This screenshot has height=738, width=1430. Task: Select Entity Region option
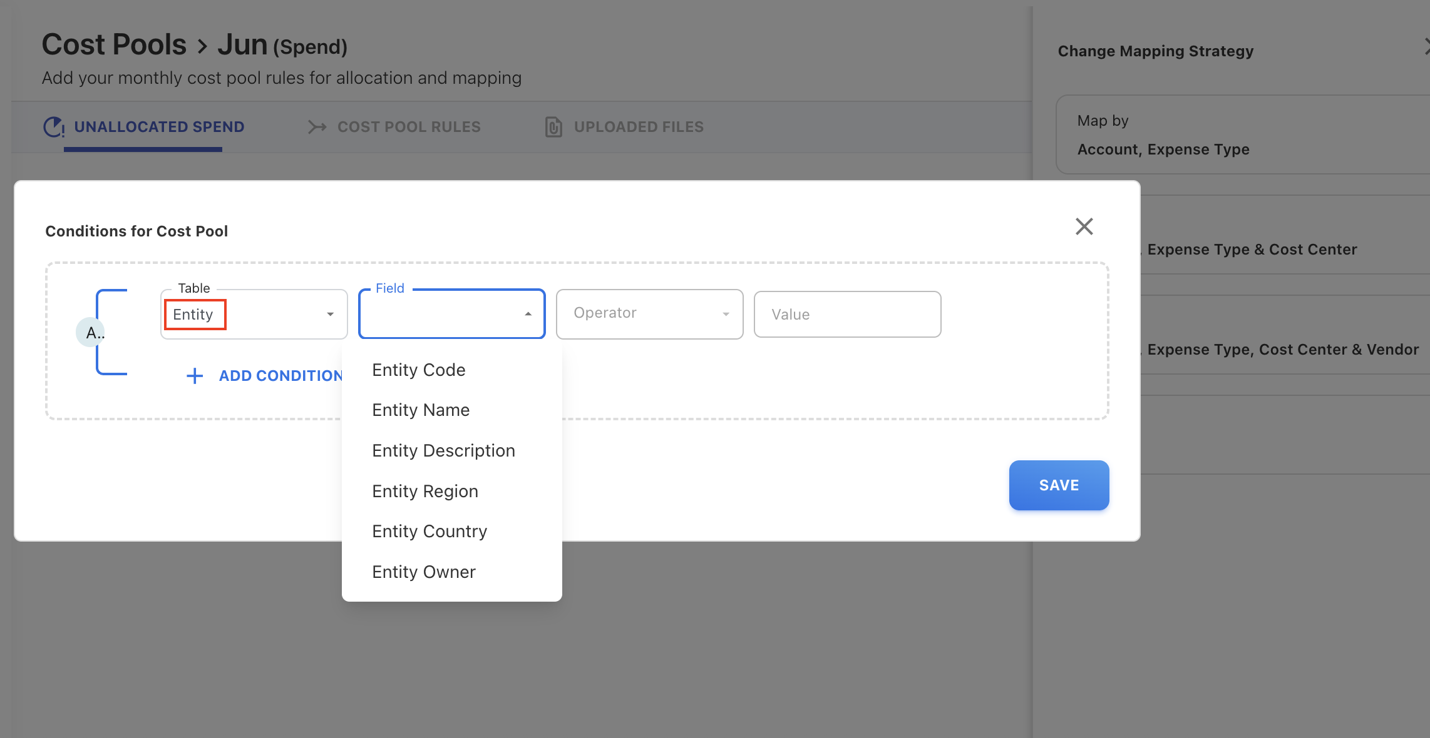tap(425, 492)
